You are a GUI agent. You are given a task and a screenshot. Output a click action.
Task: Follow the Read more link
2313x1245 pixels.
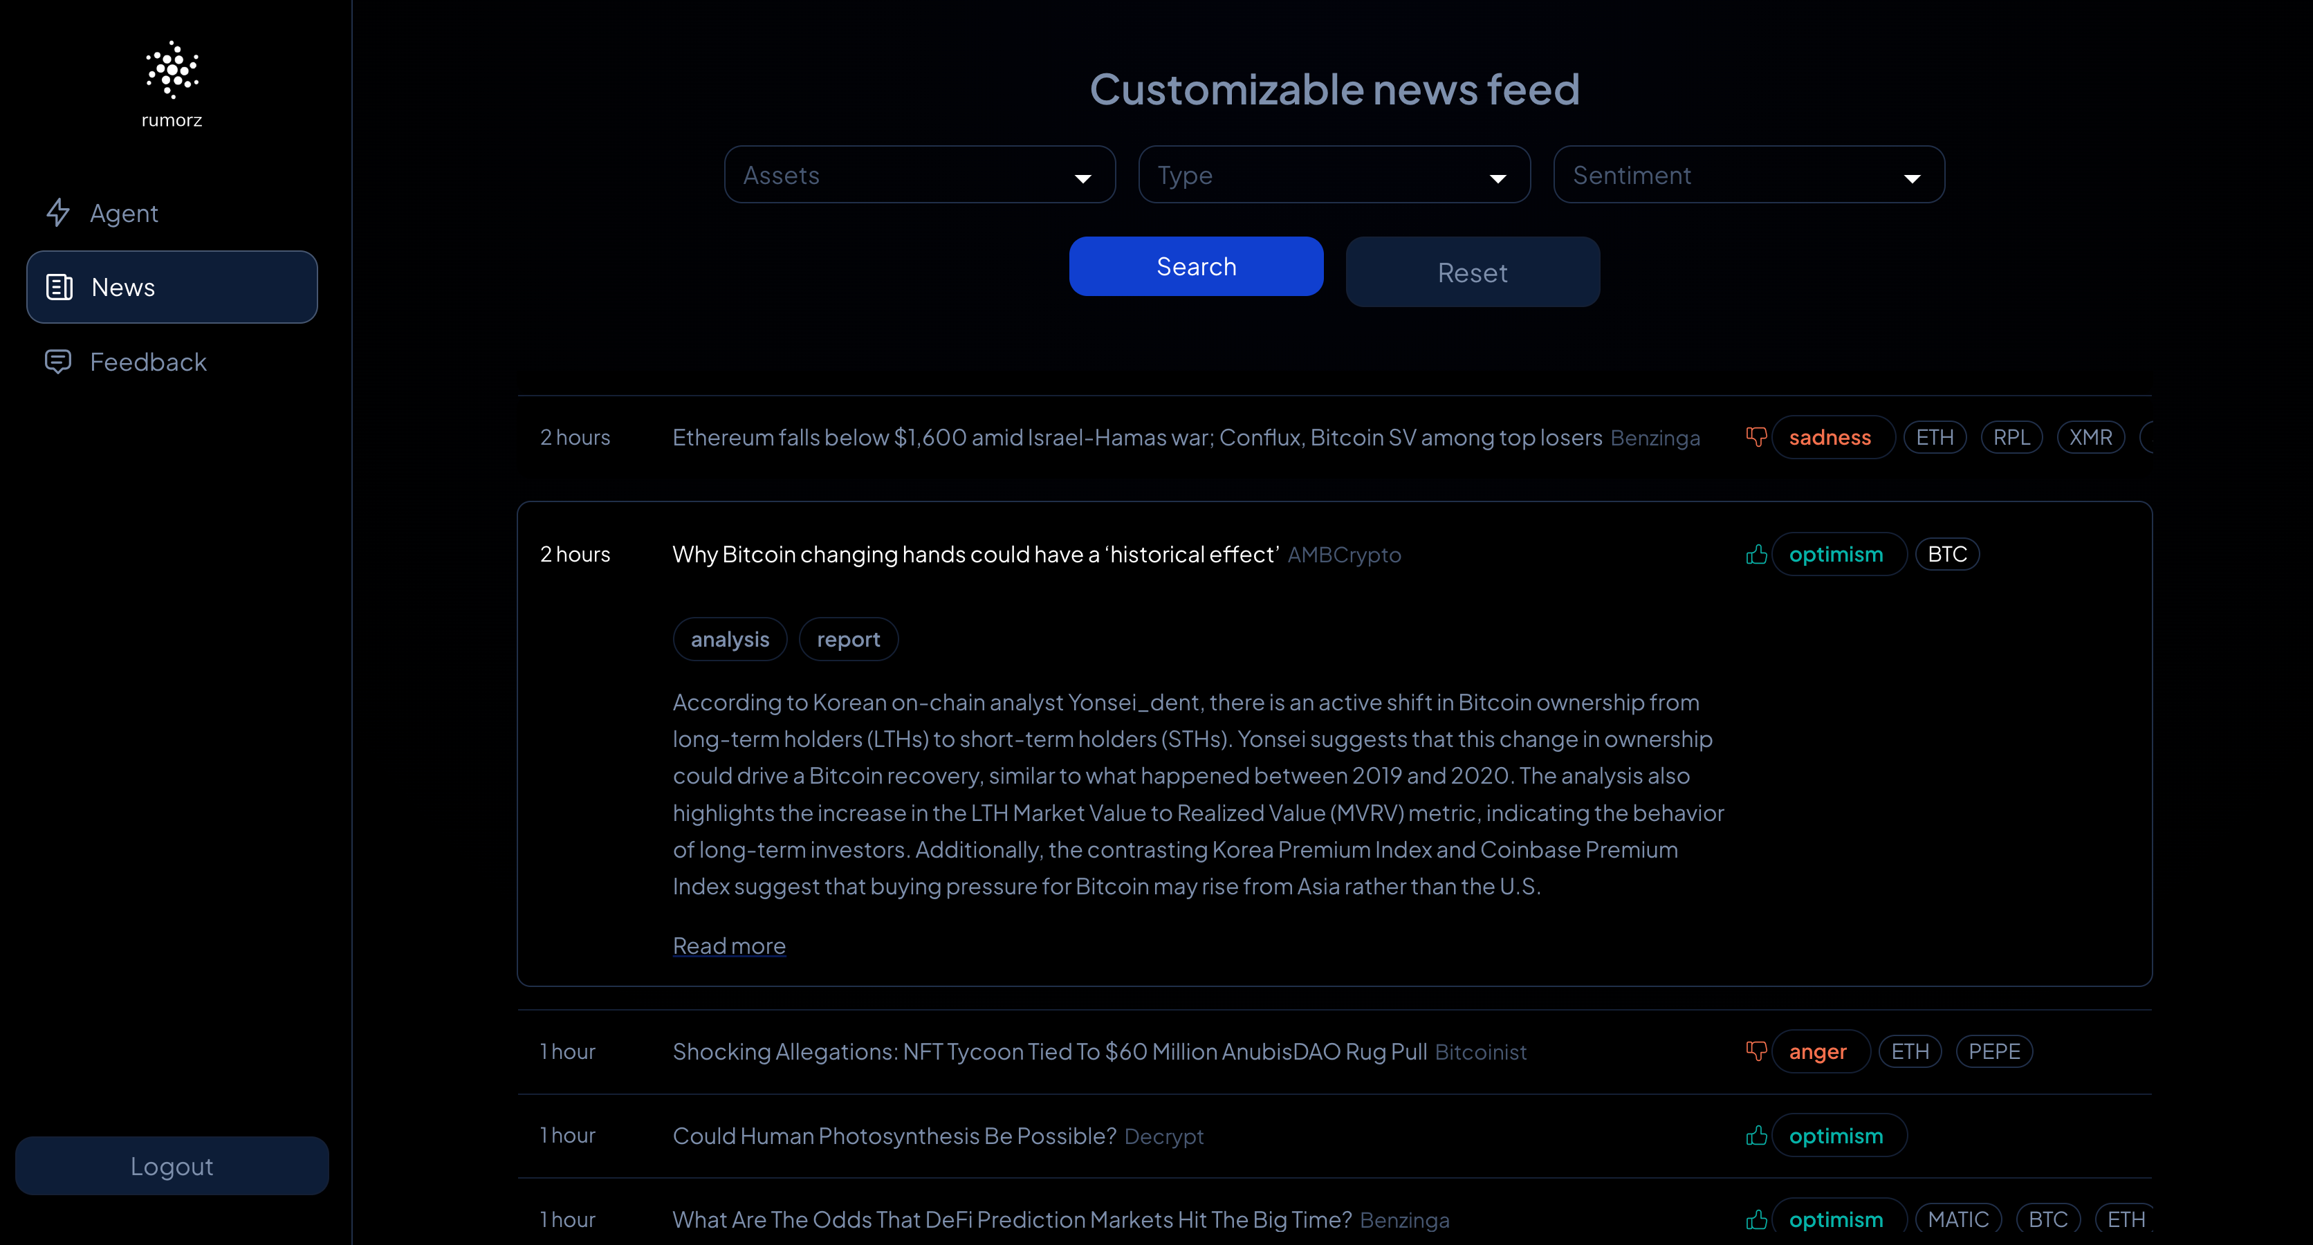(x=728, y=946)
